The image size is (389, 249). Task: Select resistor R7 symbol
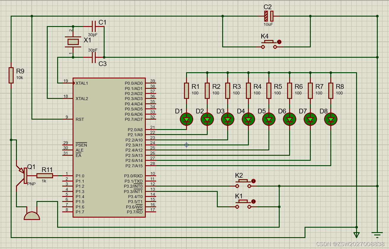310,91
